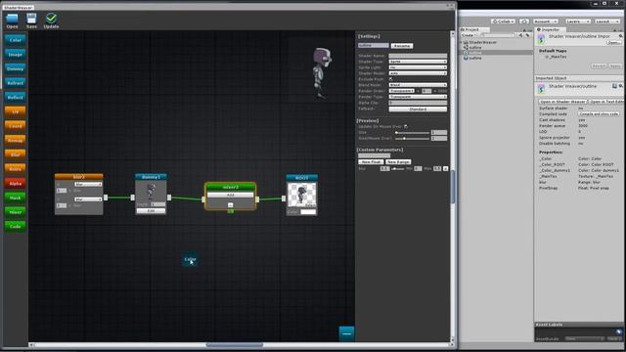The width and height of the screenshot is (626, 352).
Task: Click the Open button in Inspector header
Action: [613, 42]
